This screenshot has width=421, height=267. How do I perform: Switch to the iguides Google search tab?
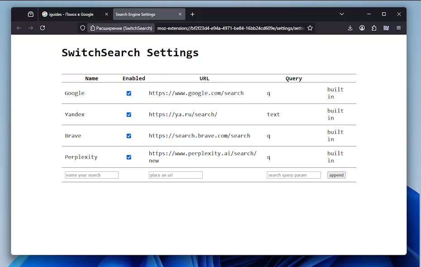(72, 15)
